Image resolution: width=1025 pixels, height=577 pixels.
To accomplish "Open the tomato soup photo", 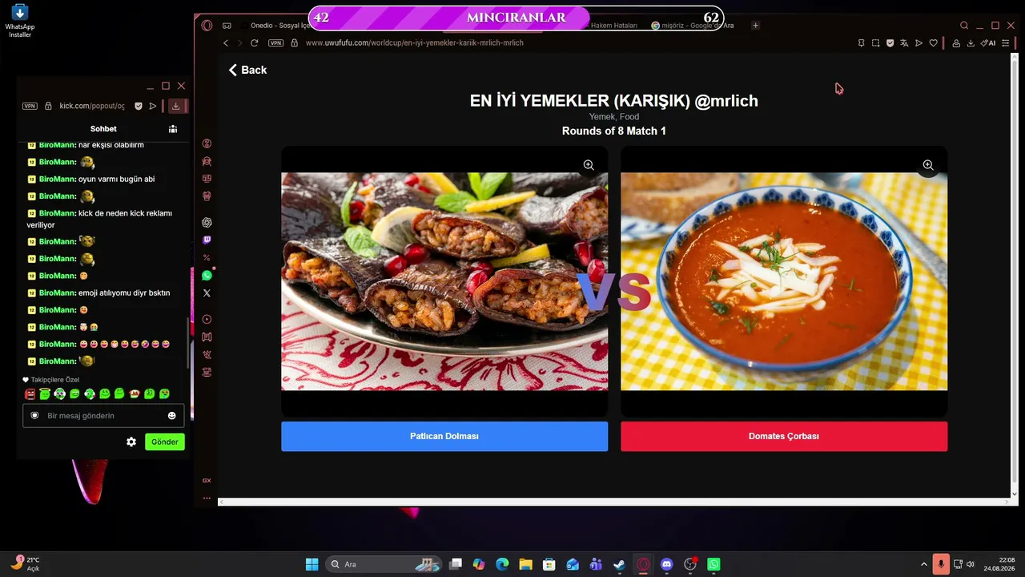I will [x=784, y=281].
